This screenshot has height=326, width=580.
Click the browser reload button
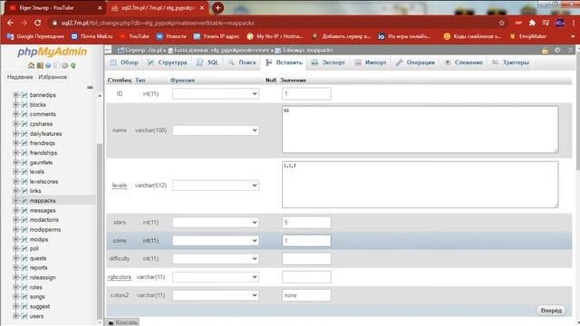click(38, 23)
